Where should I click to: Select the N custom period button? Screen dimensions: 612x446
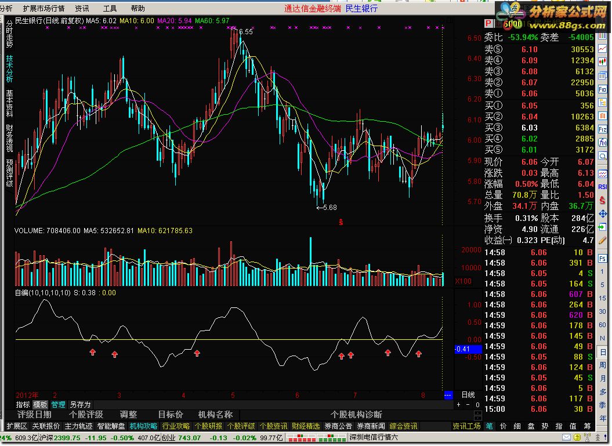point(603,338)
